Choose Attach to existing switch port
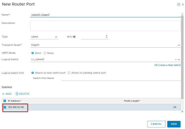This screenshot has width=185, height=129. pos(69,73)
